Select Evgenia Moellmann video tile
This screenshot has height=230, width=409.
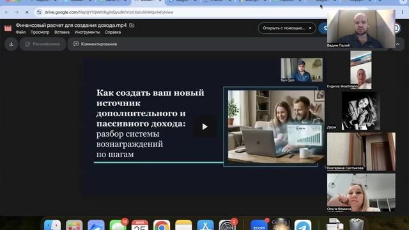(361, 70)
